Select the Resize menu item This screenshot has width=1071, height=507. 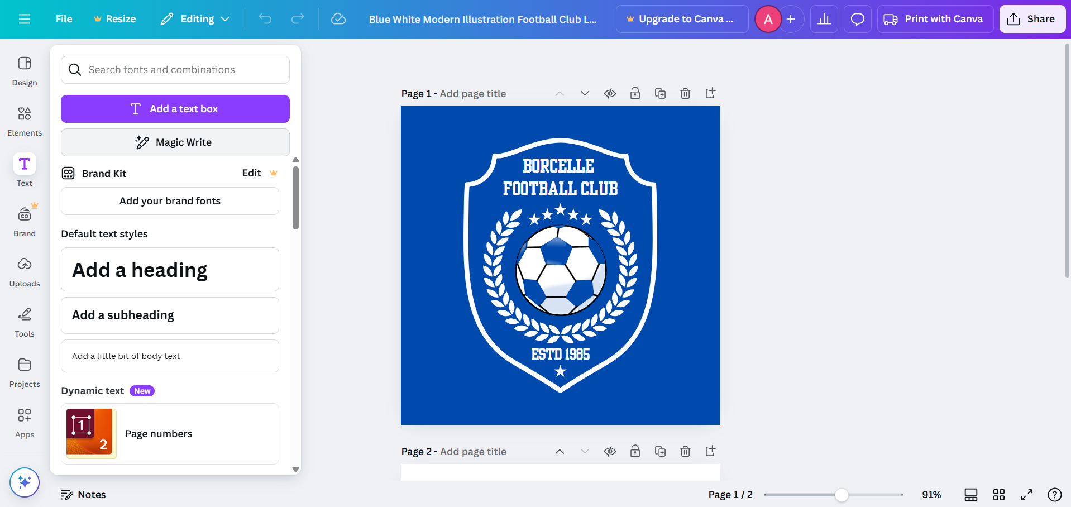(114, 18)
